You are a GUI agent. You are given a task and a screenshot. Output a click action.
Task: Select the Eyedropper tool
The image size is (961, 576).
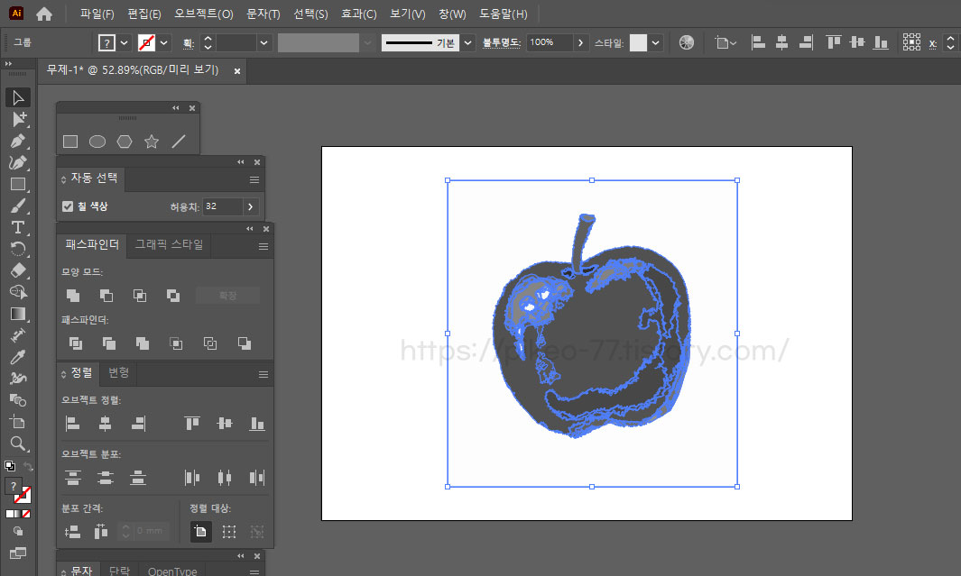[18, 357]
